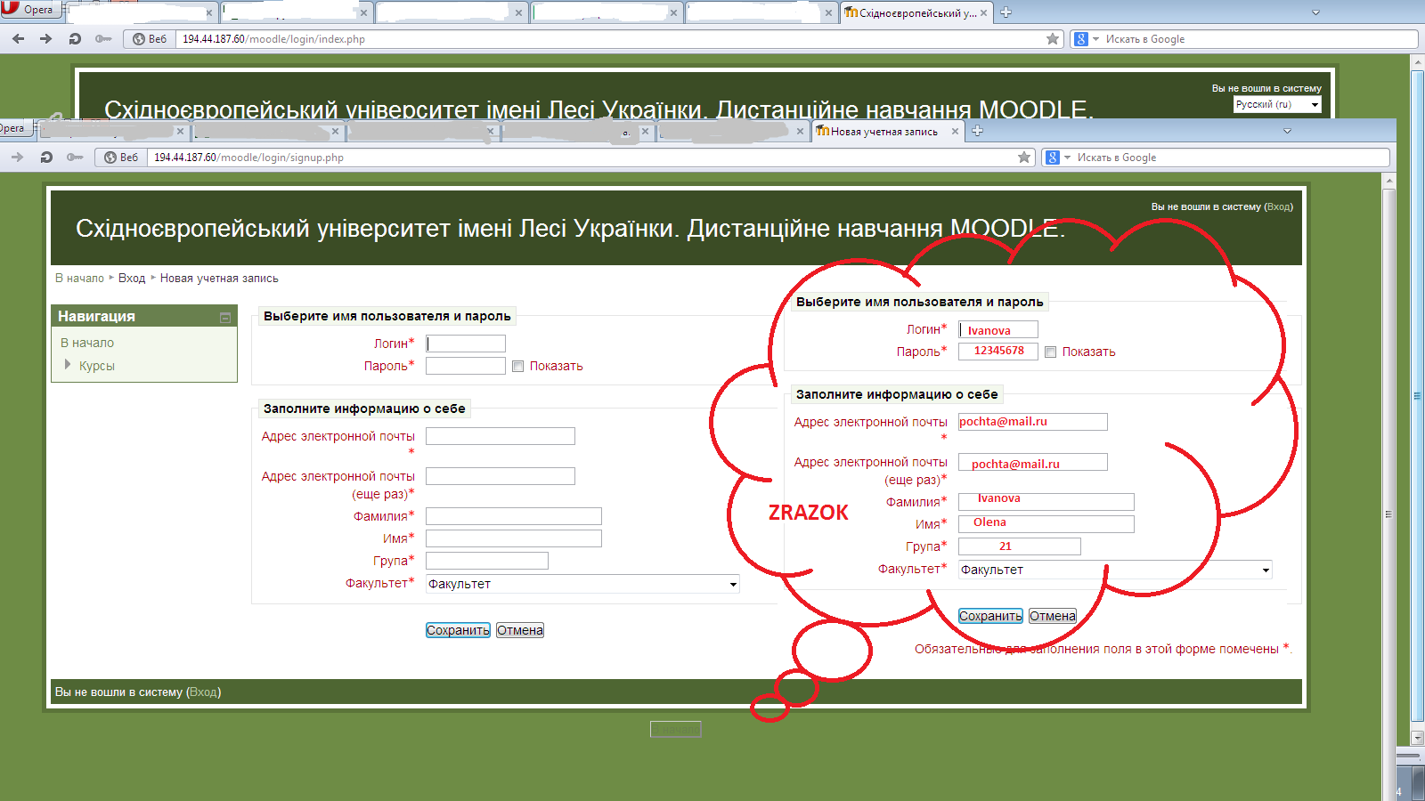The height and width of the screenshot is (801, 1425).
Task: Bookmark signup.php page with the star icon
Action: point(1024,158)
